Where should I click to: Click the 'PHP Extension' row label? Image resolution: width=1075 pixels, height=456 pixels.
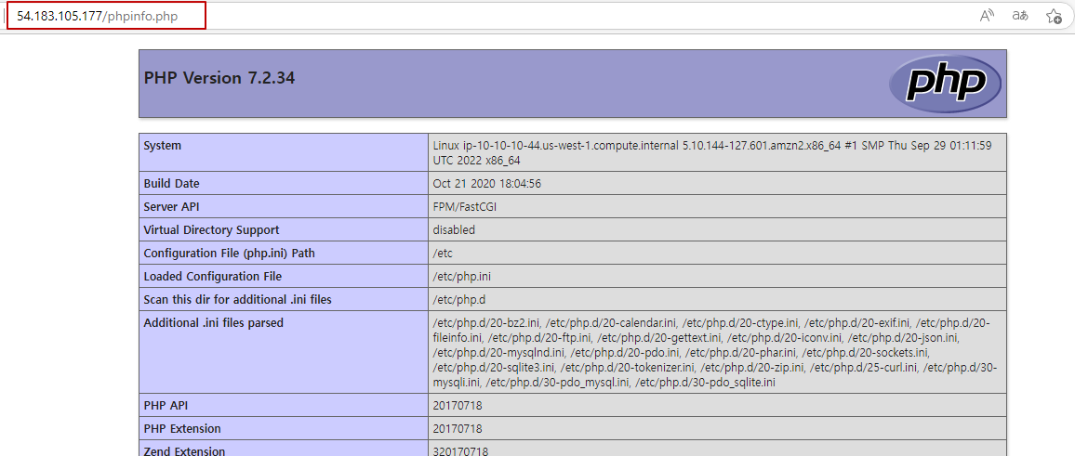pyautogui.click(x=182, y=429)
